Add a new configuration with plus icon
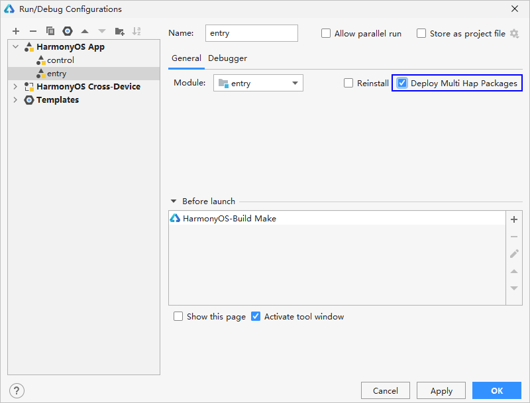 tap(16, 31)
